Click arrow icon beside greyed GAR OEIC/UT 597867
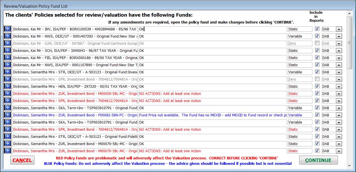 coord(7,43)
